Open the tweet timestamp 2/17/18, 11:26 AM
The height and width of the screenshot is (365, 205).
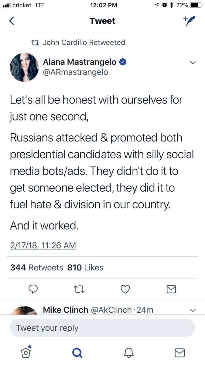43,245
